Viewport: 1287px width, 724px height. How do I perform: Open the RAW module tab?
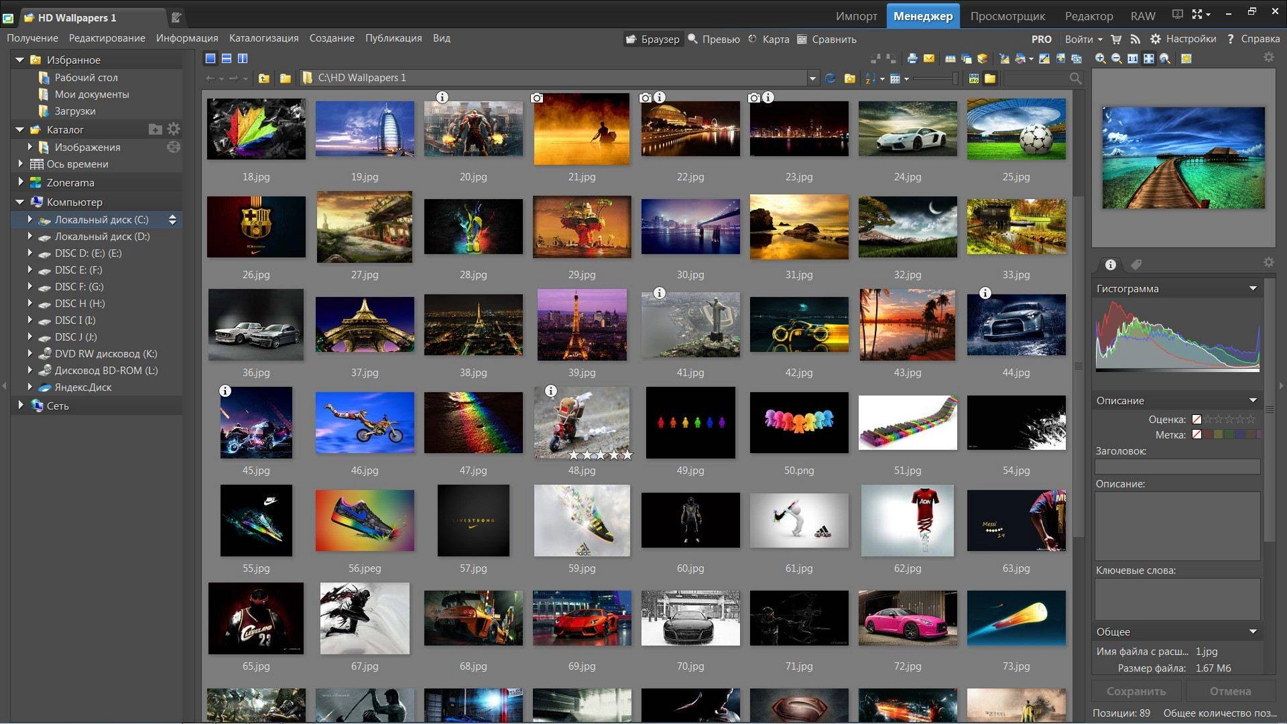click(1143, 16)
